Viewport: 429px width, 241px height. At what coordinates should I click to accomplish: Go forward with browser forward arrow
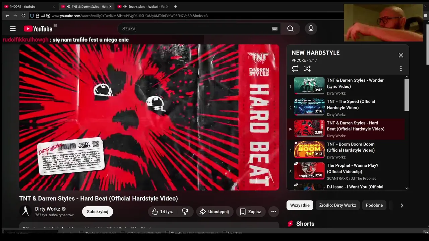(x=15, y=16)
